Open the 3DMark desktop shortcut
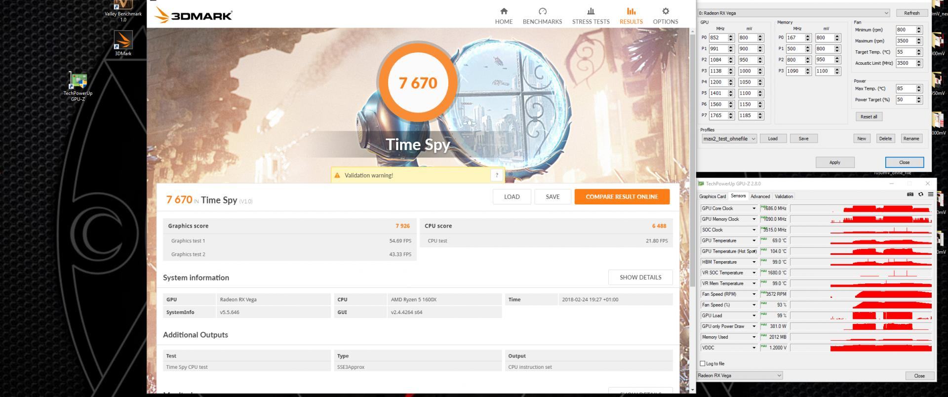This screenshot has width=948, height=397. [123, 43]
